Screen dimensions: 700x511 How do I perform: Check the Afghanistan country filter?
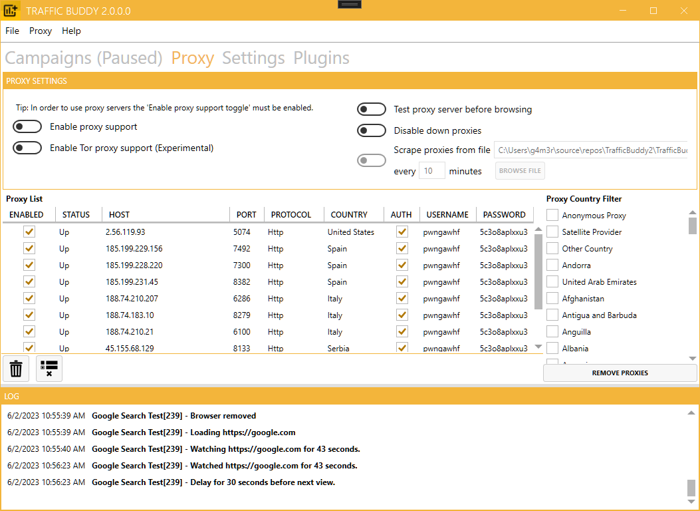point(552,298)
